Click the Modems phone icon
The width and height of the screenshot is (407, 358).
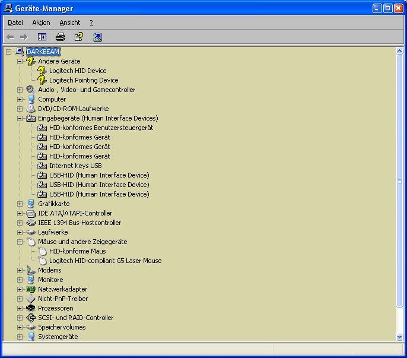pos(31,270)
